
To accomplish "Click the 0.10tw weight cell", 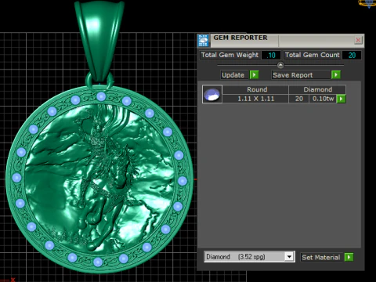I will pos(323,99).
